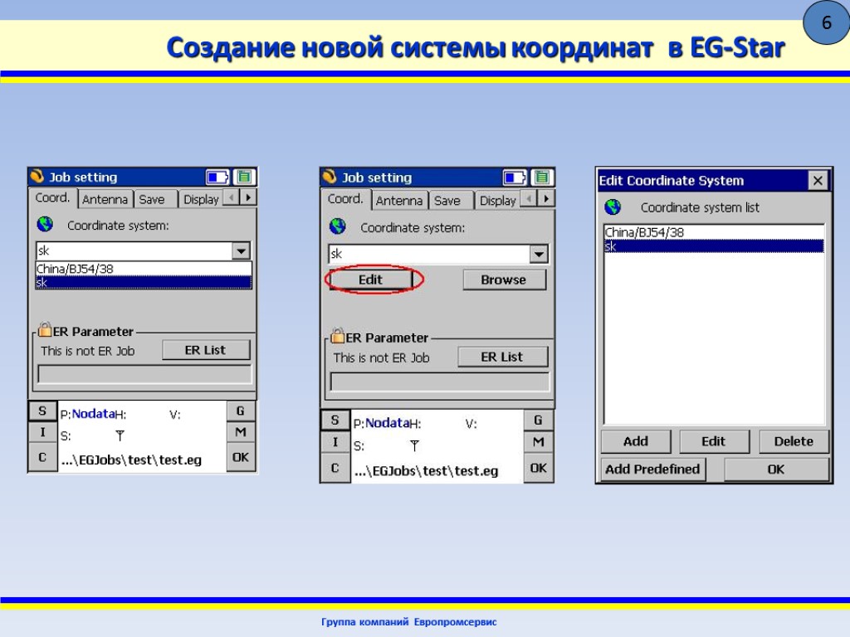The width and height of the screenshot is (850, 637).
Task: Confirm with OK in Edit Coordinate System window
Action: pos(776,469)
